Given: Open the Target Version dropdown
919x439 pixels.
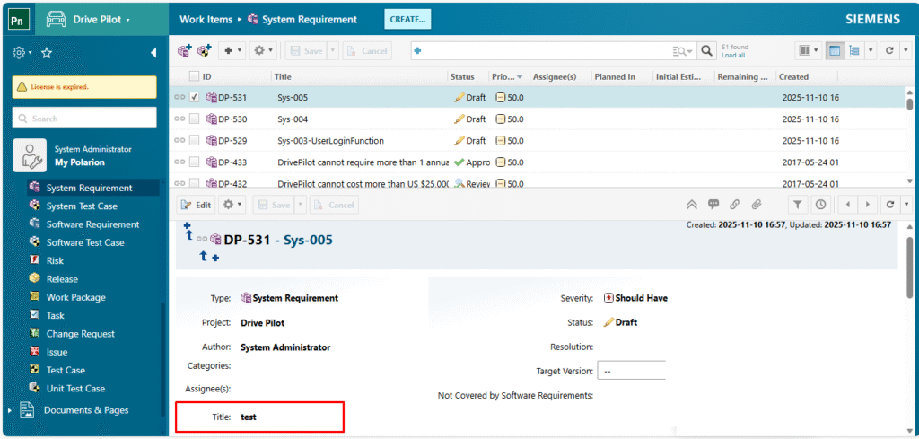Looking at the screenshot, I should click(632, 371).
